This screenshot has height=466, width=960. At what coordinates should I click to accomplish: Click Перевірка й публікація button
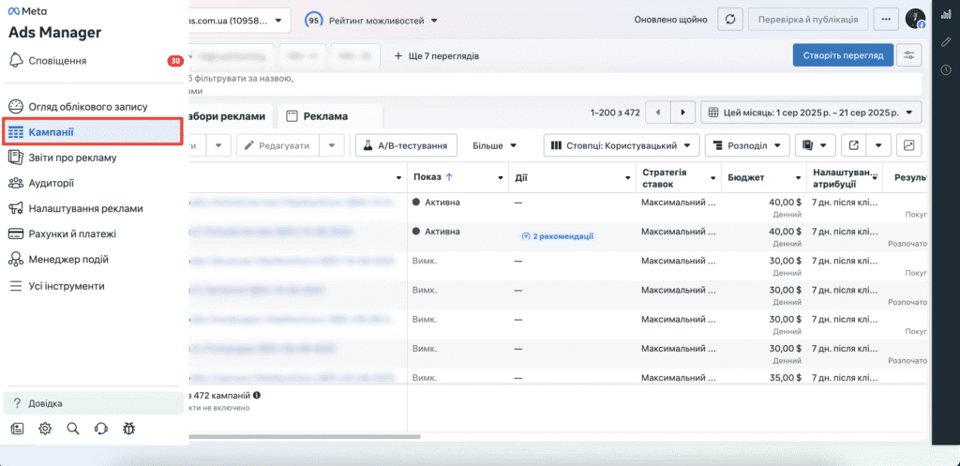pyautogui.click(x=808, y=20)
